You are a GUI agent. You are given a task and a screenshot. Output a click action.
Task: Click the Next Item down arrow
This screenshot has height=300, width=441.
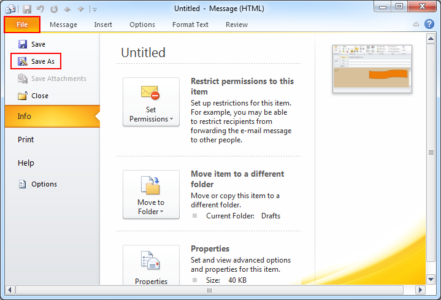coord(81,9)
